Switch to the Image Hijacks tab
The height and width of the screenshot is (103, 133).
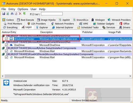(x=46, y=20)
